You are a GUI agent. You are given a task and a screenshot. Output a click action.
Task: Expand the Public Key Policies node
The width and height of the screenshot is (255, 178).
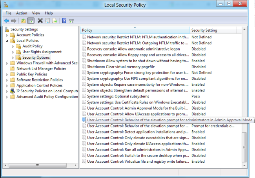coord(7,75)
